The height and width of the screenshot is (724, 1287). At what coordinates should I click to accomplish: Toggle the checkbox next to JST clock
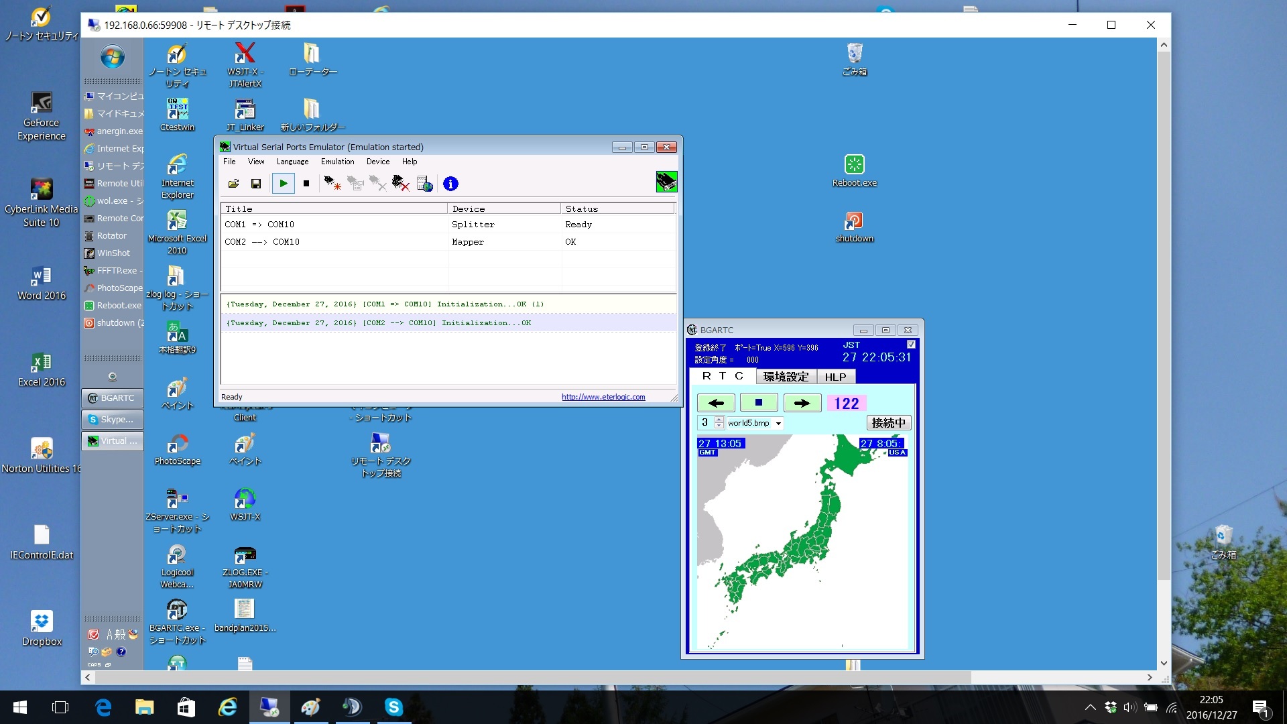tap(911, 345)
